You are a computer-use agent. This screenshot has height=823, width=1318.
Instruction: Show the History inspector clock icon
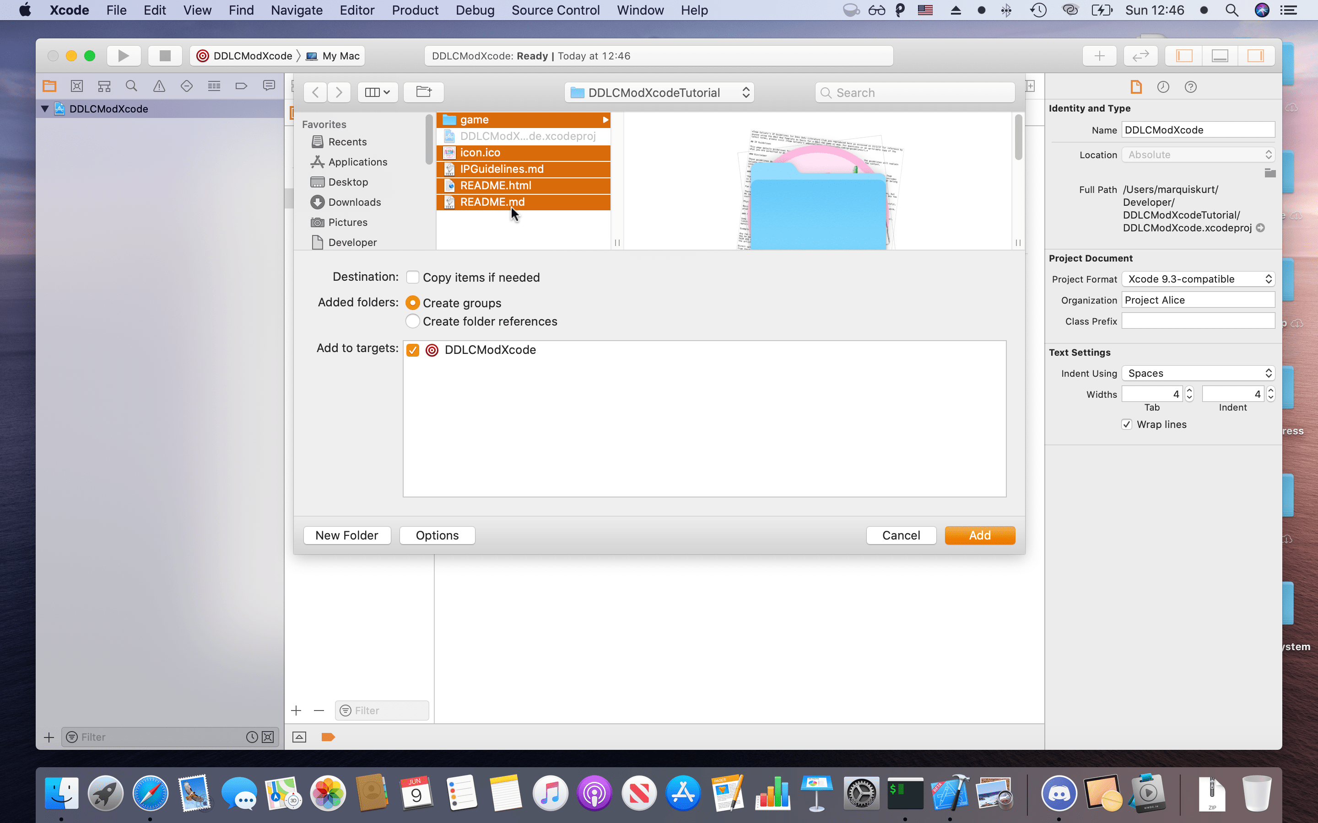click(1163, 87)
